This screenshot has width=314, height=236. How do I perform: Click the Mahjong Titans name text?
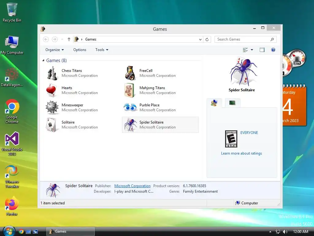click(x=152, y=88)
